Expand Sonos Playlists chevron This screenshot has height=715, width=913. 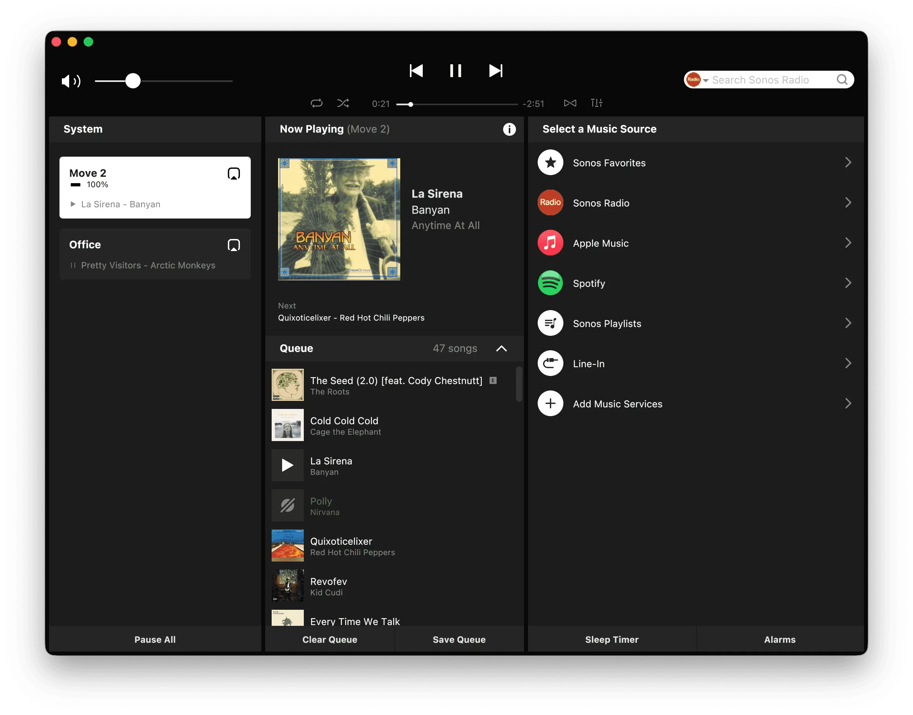(x=847, y=323)
